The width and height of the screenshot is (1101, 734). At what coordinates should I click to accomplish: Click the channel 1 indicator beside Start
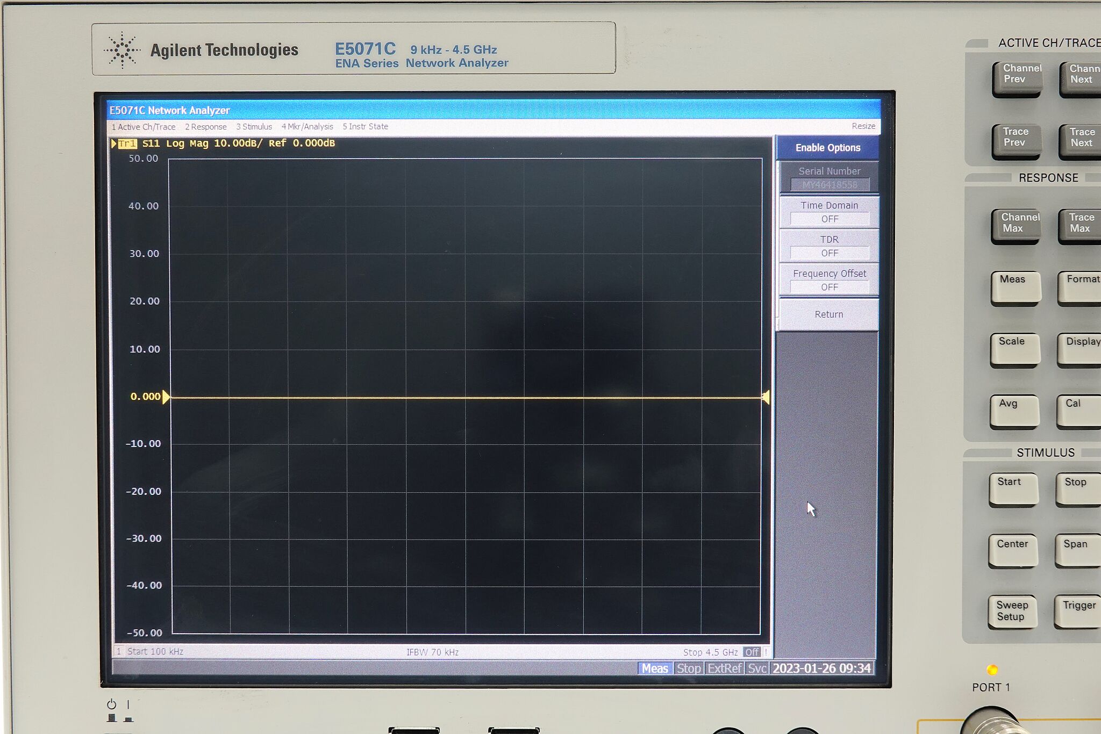pos(119,651)
